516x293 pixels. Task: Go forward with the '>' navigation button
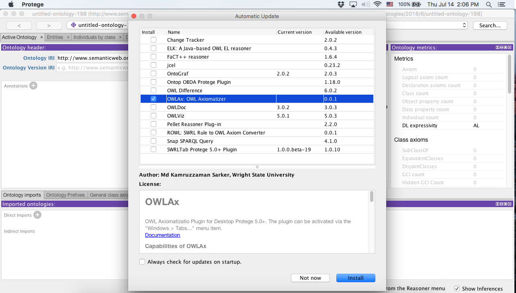pyautogui.click(x=49, y=25)
